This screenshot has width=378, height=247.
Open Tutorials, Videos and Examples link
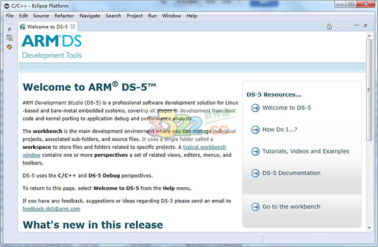[306, 151]
